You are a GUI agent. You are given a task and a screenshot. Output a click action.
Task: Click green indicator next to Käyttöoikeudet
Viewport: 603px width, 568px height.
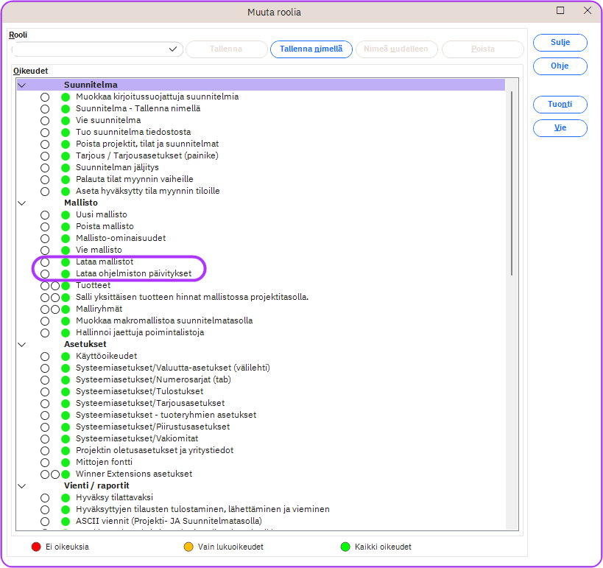66,356
